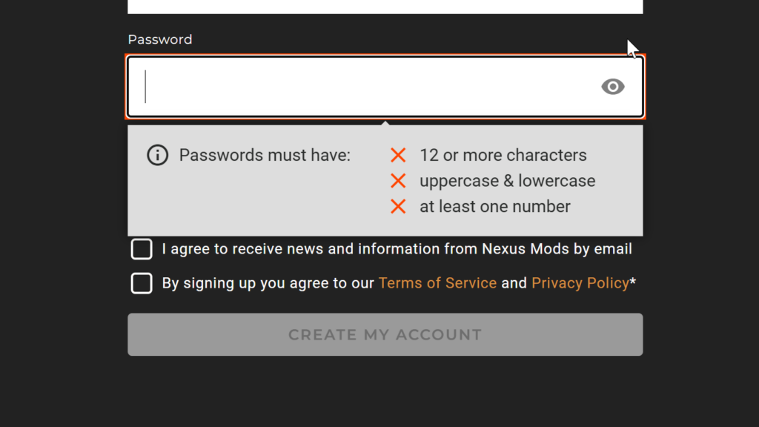Click the red X beside uppercase & lowercase

398,181
